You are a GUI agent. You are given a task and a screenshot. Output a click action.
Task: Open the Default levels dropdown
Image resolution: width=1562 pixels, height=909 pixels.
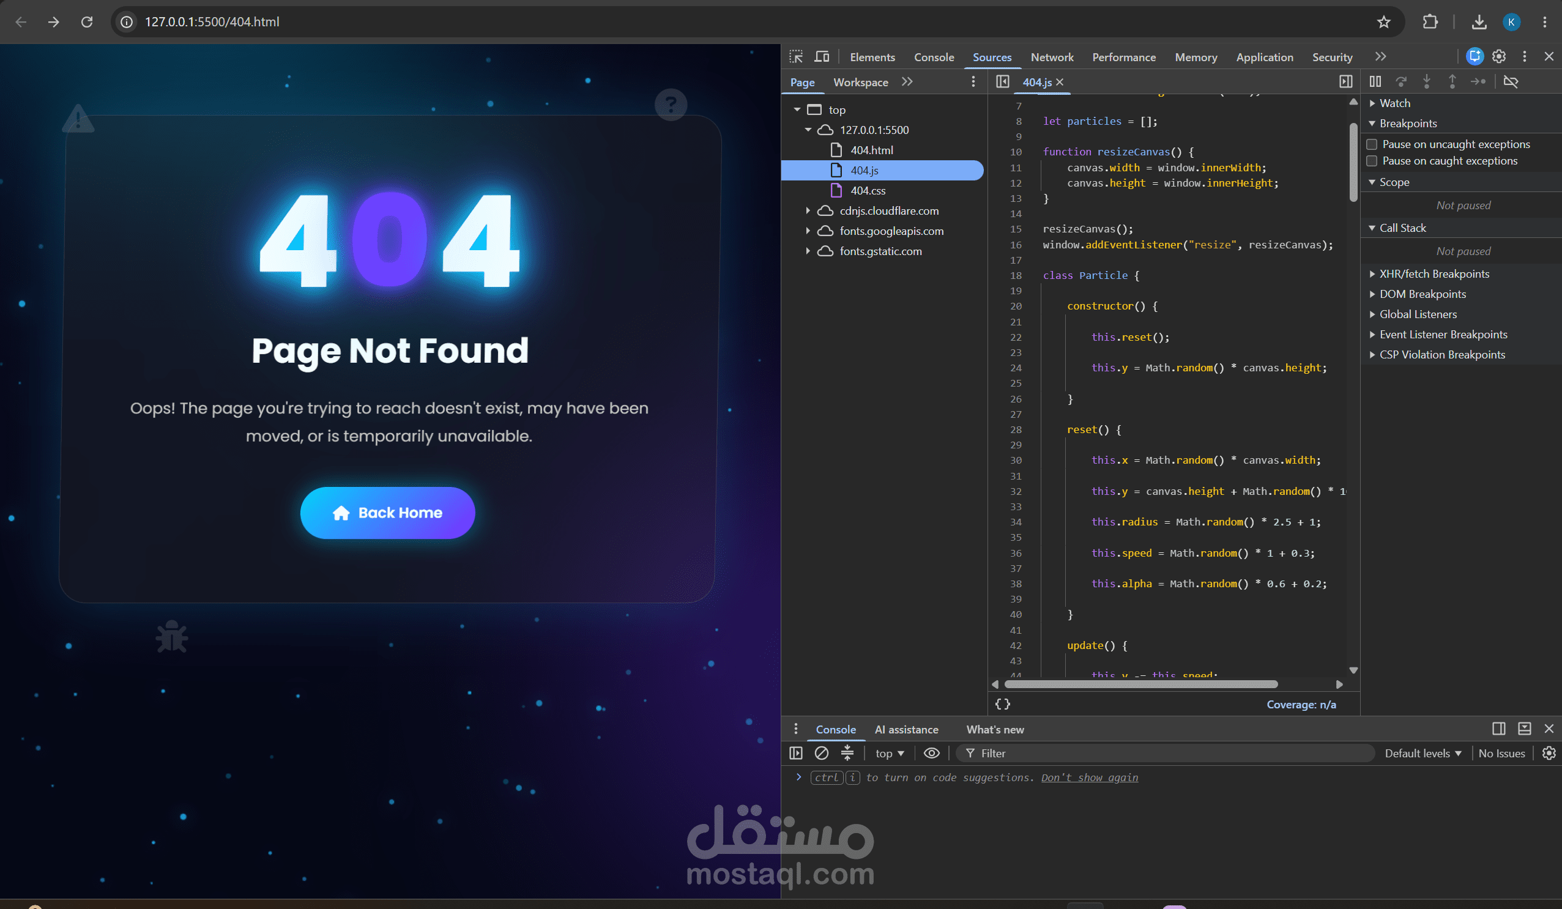1423,754
